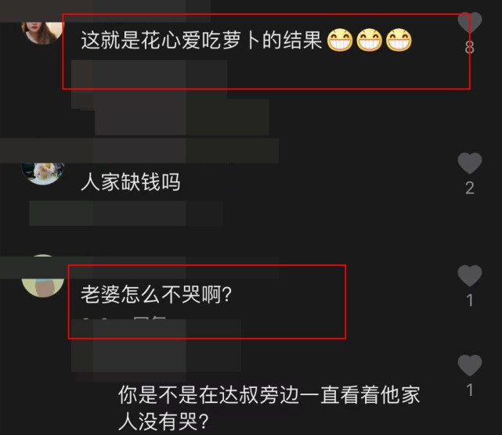Select the comment 人家缺钱吗
This screenshot has height=435, width=502.
[x=131, y=182]
